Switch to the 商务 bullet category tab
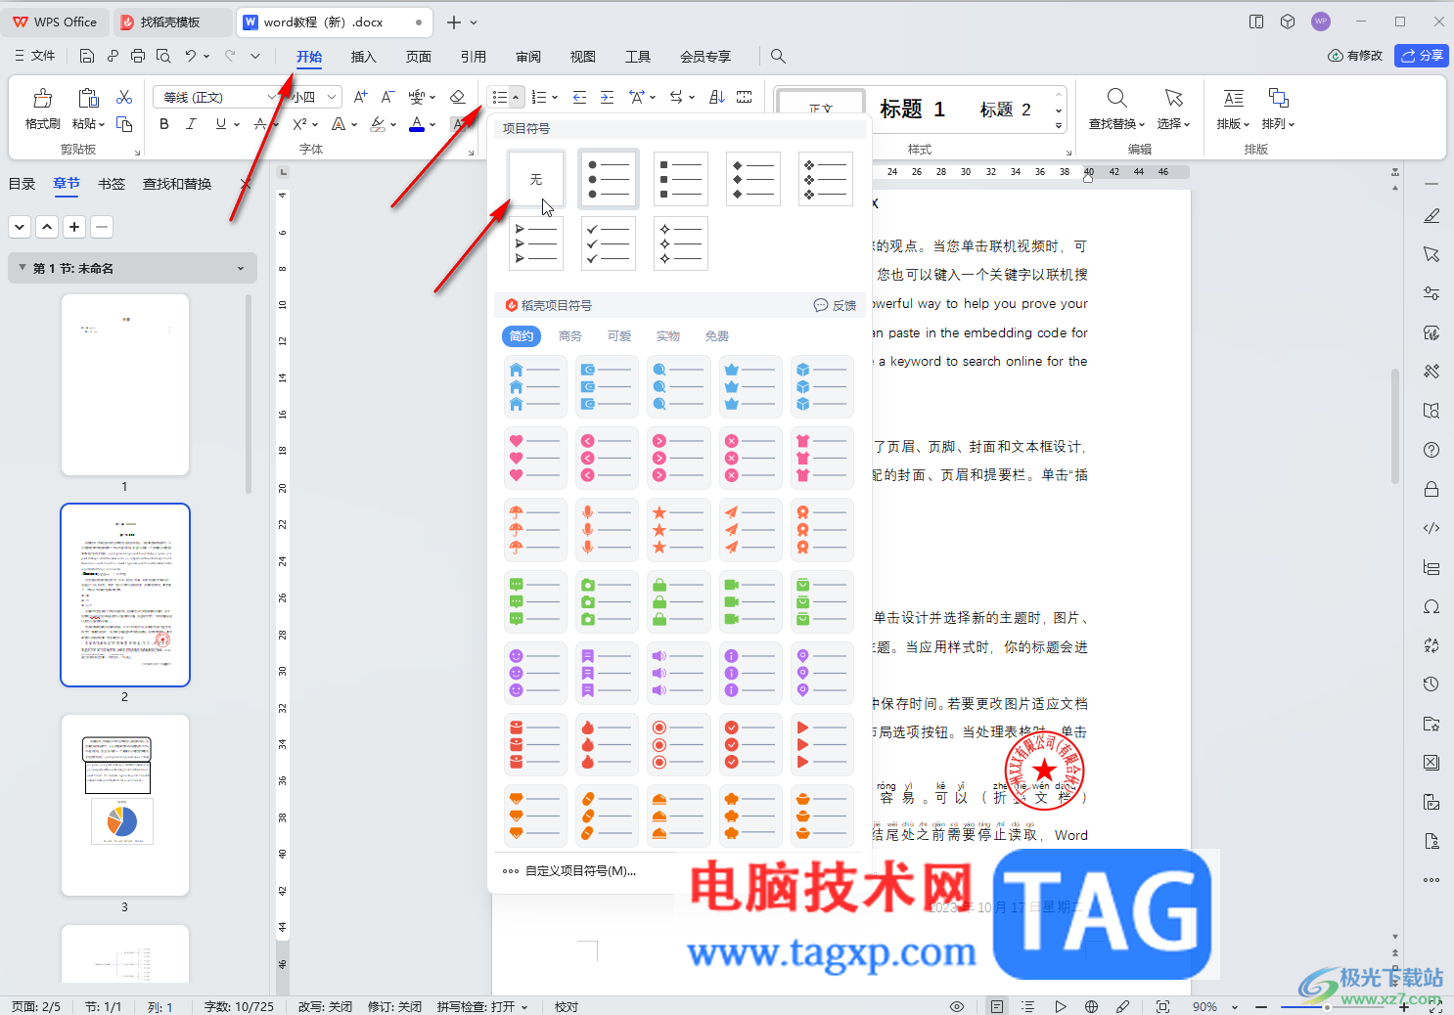Screen dimensions: 1454x1015 [x=570, y=336]
